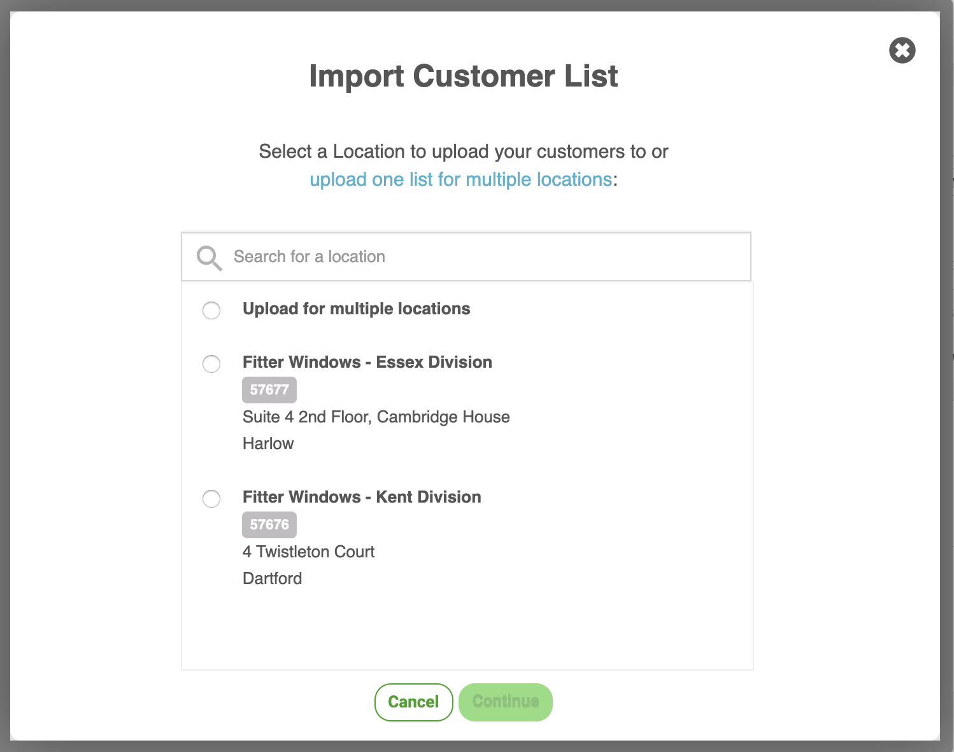Click address 4 Twistleton Court
This screenshot has width=954, height=752.
coord(309,552)
